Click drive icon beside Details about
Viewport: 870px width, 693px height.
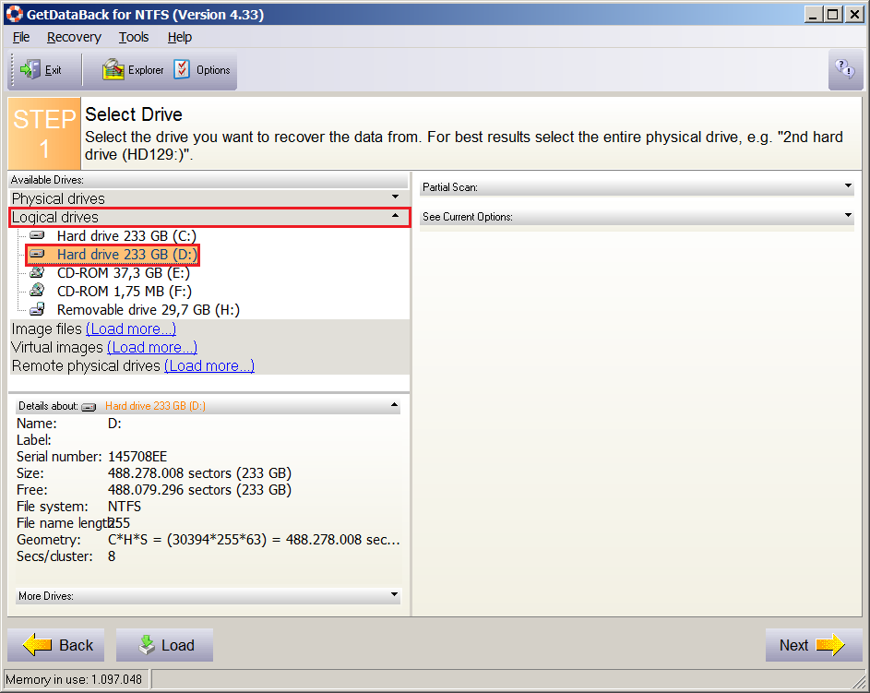[x=89, y=407]
